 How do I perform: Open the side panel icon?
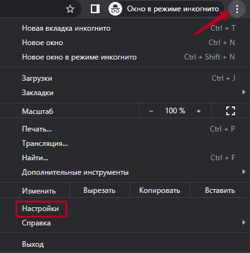coord(95,9)
